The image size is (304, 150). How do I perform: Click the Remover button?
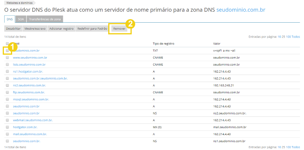tap(120, 29)
